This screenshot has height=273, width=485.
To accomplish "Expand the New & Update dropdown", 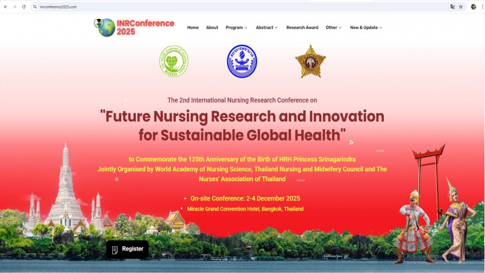I will pyautogui.click(x=366, y=27).
